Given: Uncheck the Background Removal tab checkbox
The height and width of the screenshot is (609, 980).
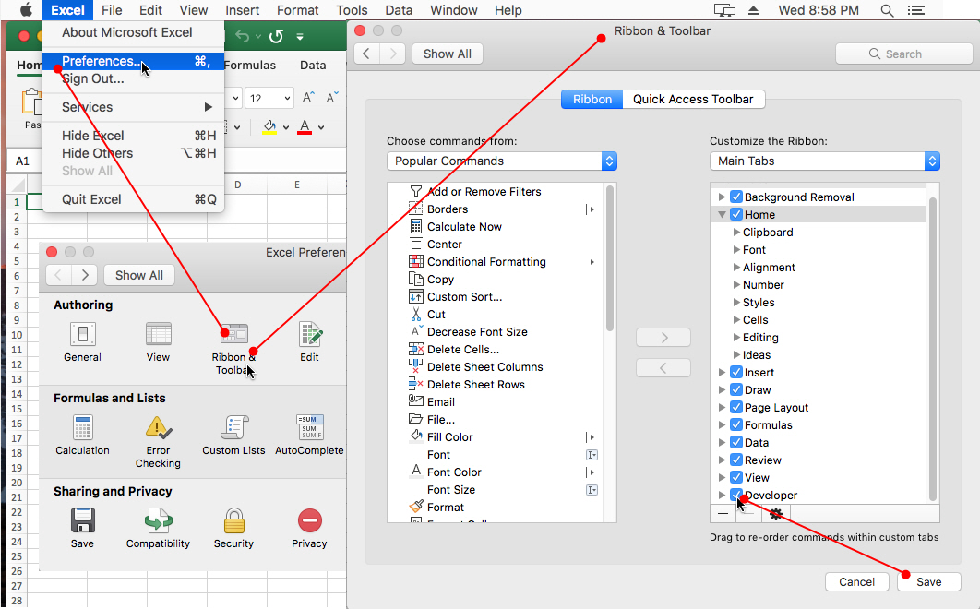Looking at the screenshot, I should coord(736,197).
